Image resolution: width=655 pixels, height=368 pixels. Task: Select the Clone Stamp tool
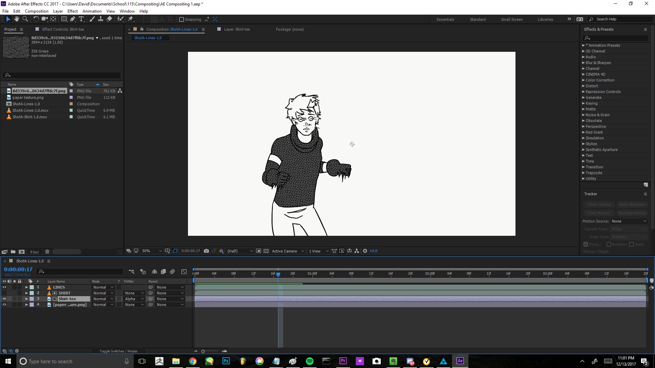click(101, 19)
